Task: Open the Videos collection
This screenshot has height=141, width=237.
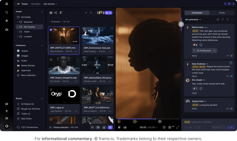Action: coord(24,51)
